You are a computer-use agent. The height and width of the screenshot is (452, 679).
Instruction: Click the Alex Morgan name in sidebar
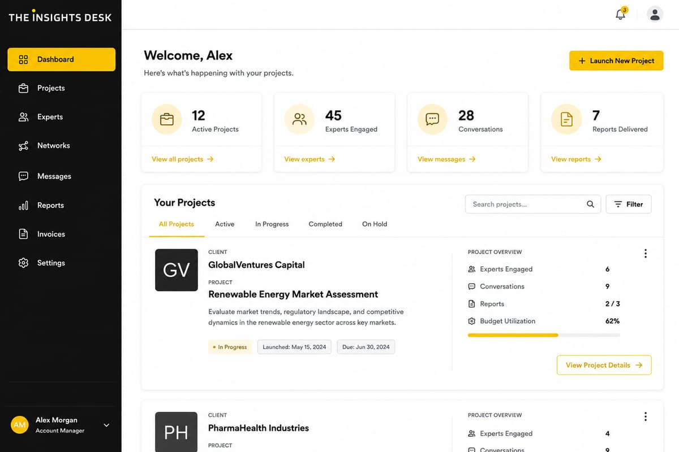(x=57, y=420)
